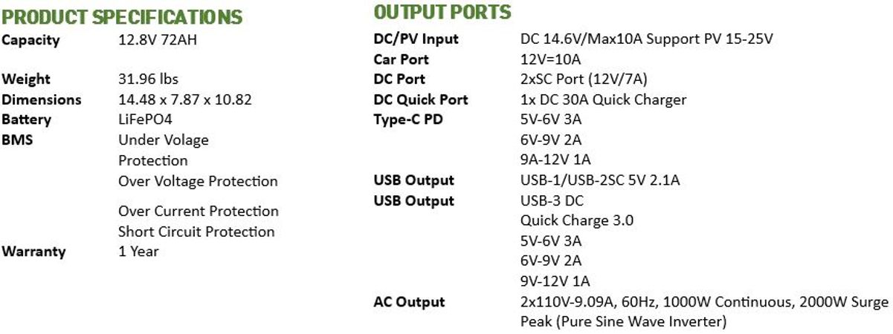This screenshot has height=334, width=893.
Task: Click 1x DC 30A Quick Charger text
Action: [603, 99]
